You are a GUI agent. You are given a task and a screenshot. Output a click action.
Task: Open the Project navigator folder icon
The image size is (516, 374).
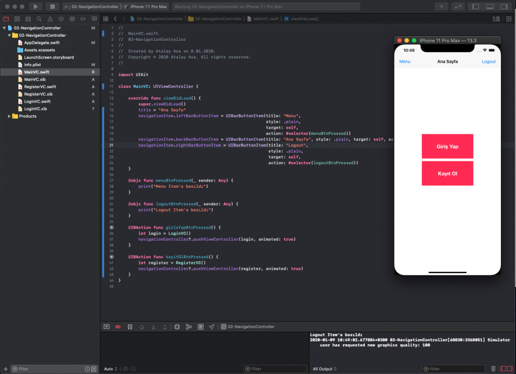pyautogui.click(x=6, y=19)
